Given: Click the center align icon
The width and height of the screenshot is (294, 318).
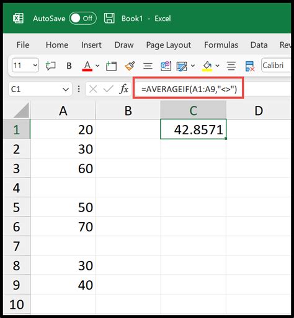Looking at the screenshot, I should [148, 66].
